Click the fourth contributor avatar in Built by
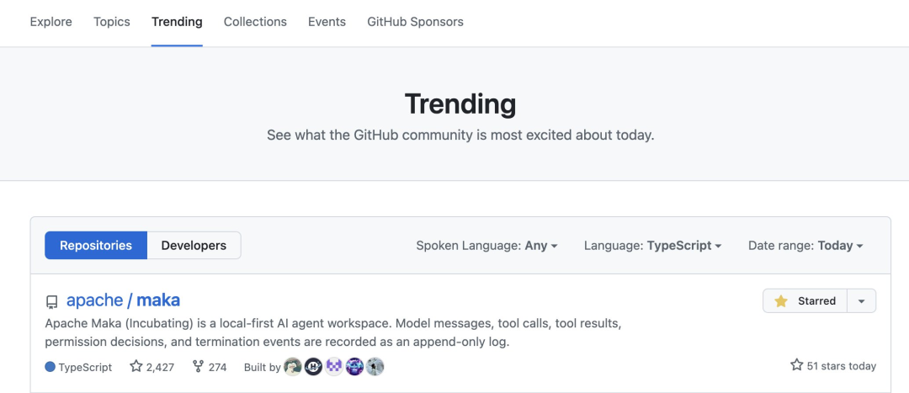Image resolution: width=909 pixels, height=393 pixels. click(x=354, y=366)
